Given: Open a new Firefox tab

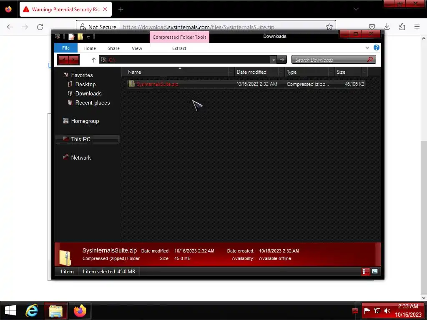Looking at the screenshot, I should tap(121, 10).
